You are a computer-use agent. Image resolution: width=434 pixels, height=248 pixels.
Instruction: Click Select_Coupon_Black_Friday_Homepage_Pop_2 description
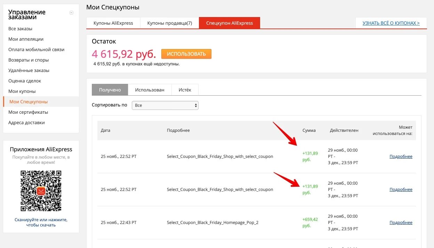pos(213,223)
